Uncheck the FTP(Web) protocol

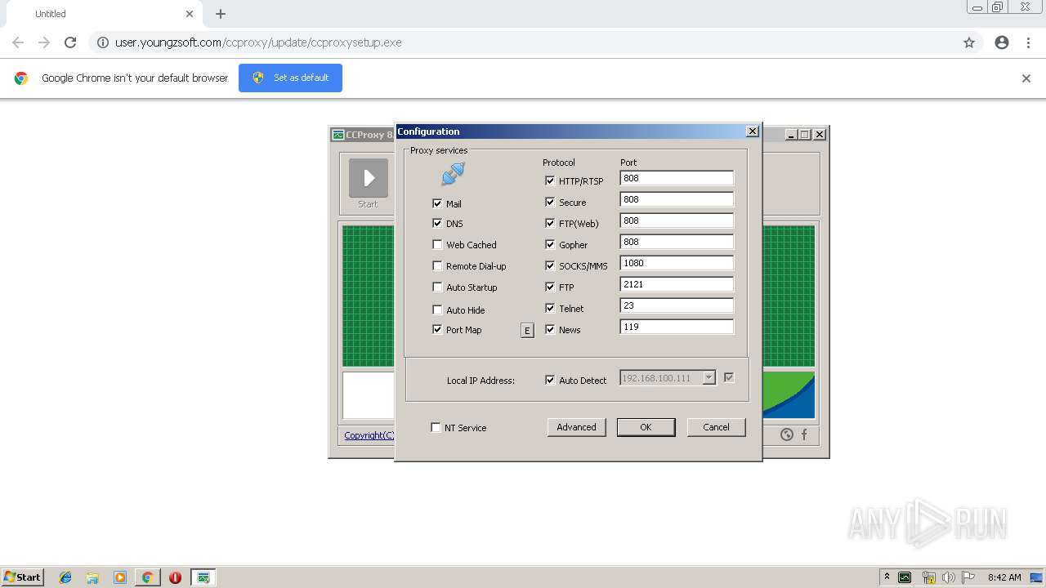(550, 223)
